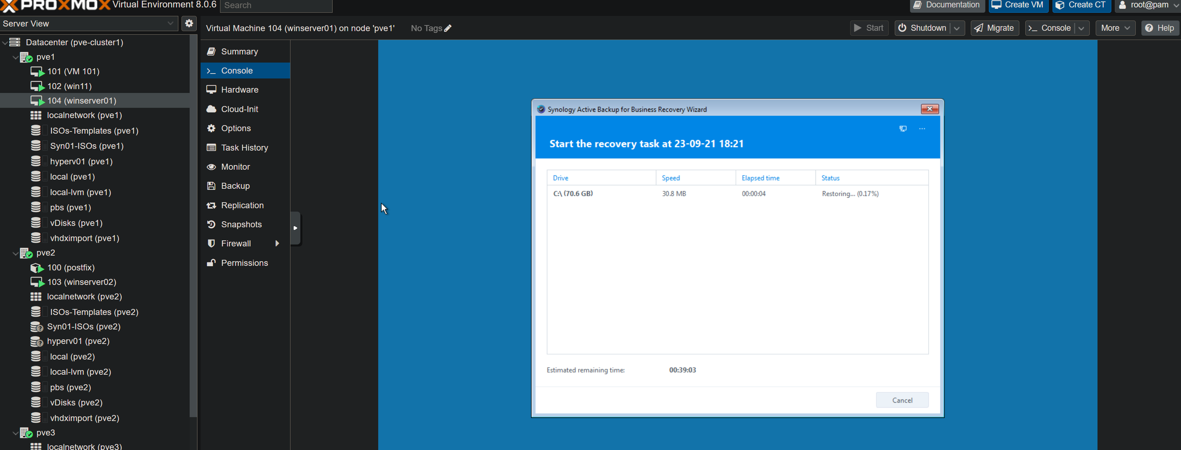Image resolution: width=1181 pixels, height=450 pixels.
Task: Click the Create CT button
Action: [1081, 5]
